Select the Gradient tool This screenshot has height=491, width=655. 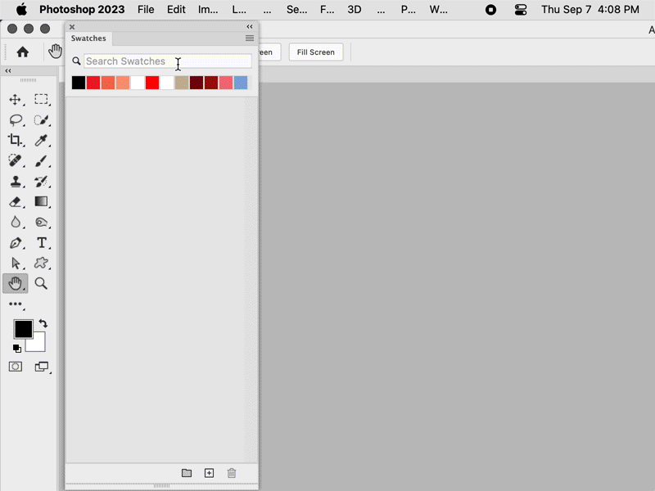pyautogui.click(x=41, y=201)
